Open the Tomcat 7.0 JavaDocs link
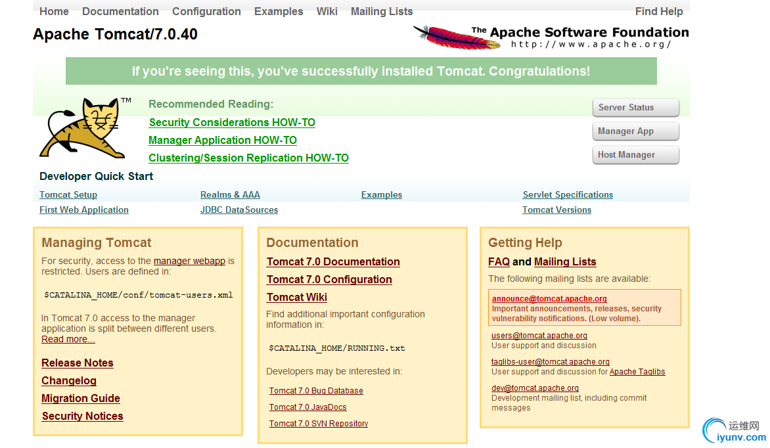Screen dimensions: 770x448 tap(308, 407)
